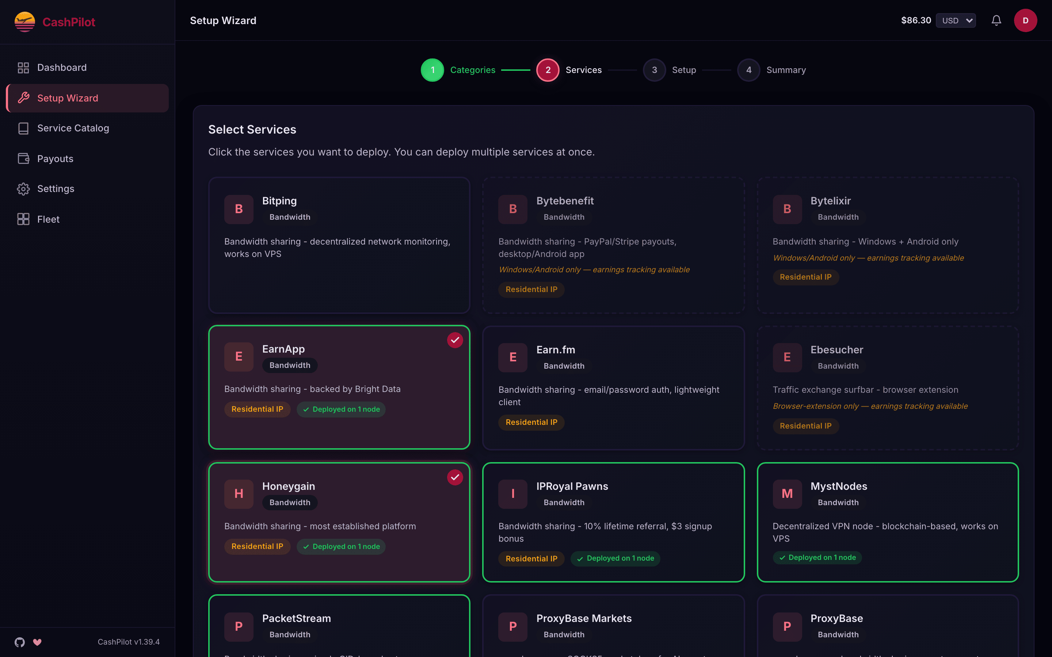
Task: Go to step 1 Categories
Action: (458, 70)
